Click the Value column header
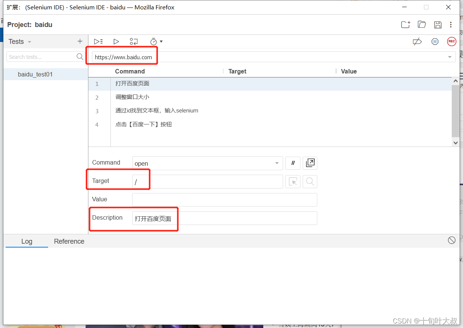Screen dimensions: 463x328 click(x=349, y=71)
